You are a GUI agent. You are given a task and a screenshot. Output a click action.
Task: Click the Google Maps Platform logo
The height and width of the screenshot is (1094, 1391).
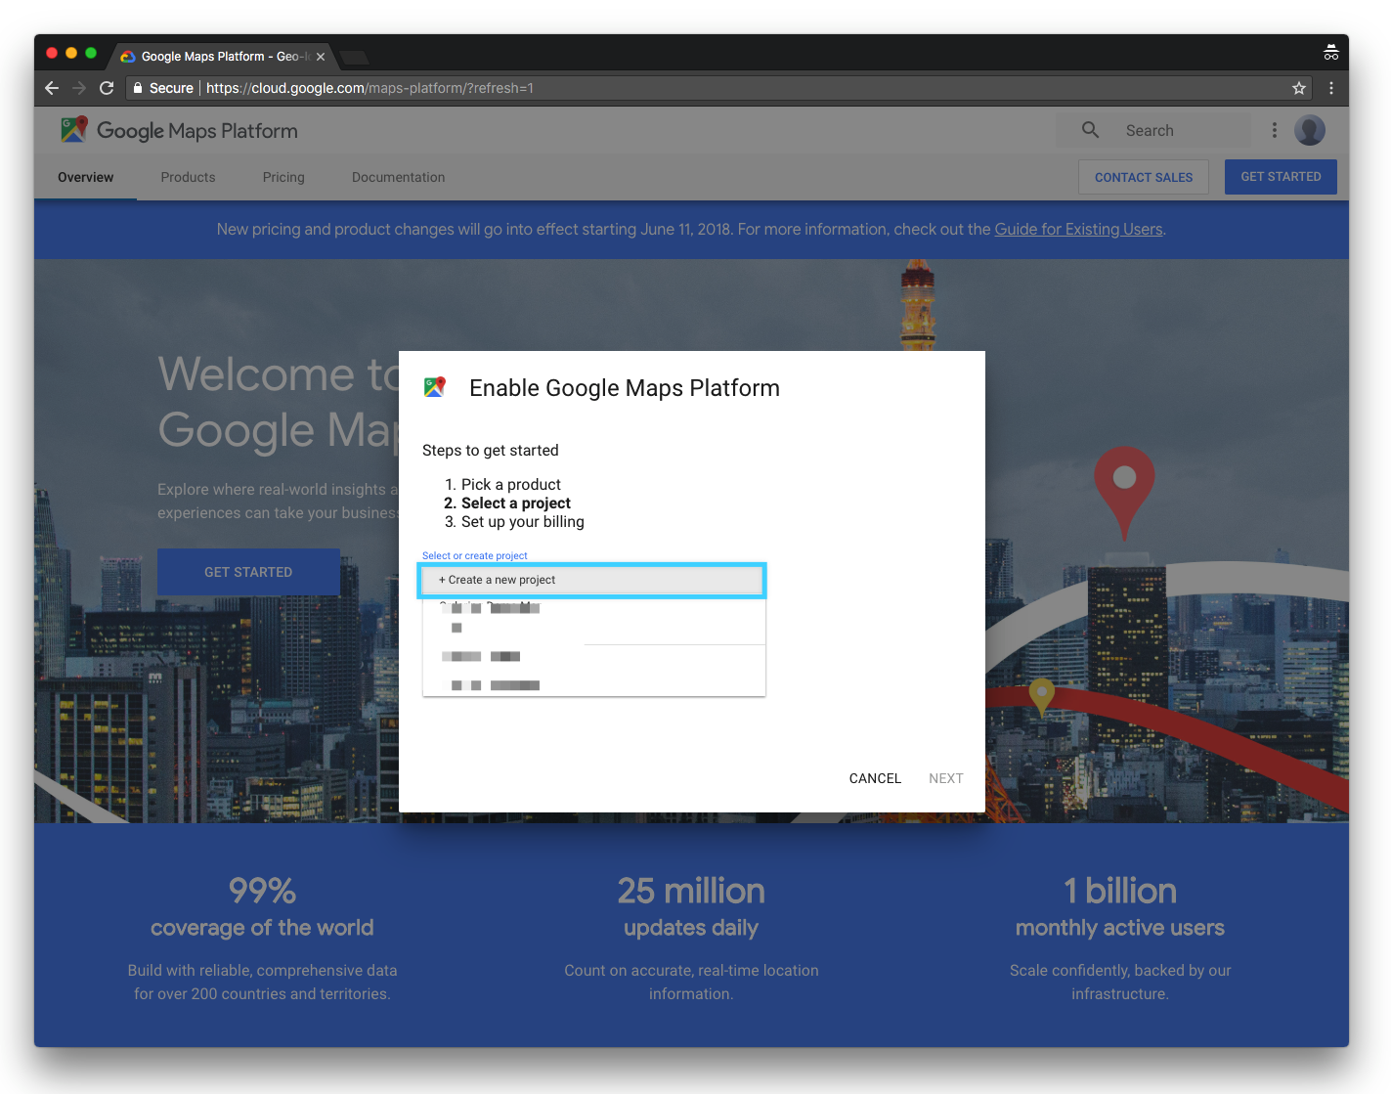pos(179,130)
